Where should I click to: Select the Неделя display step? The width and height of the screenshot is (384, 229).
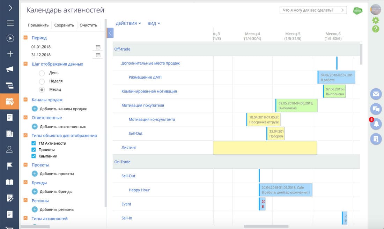[42, 81]
